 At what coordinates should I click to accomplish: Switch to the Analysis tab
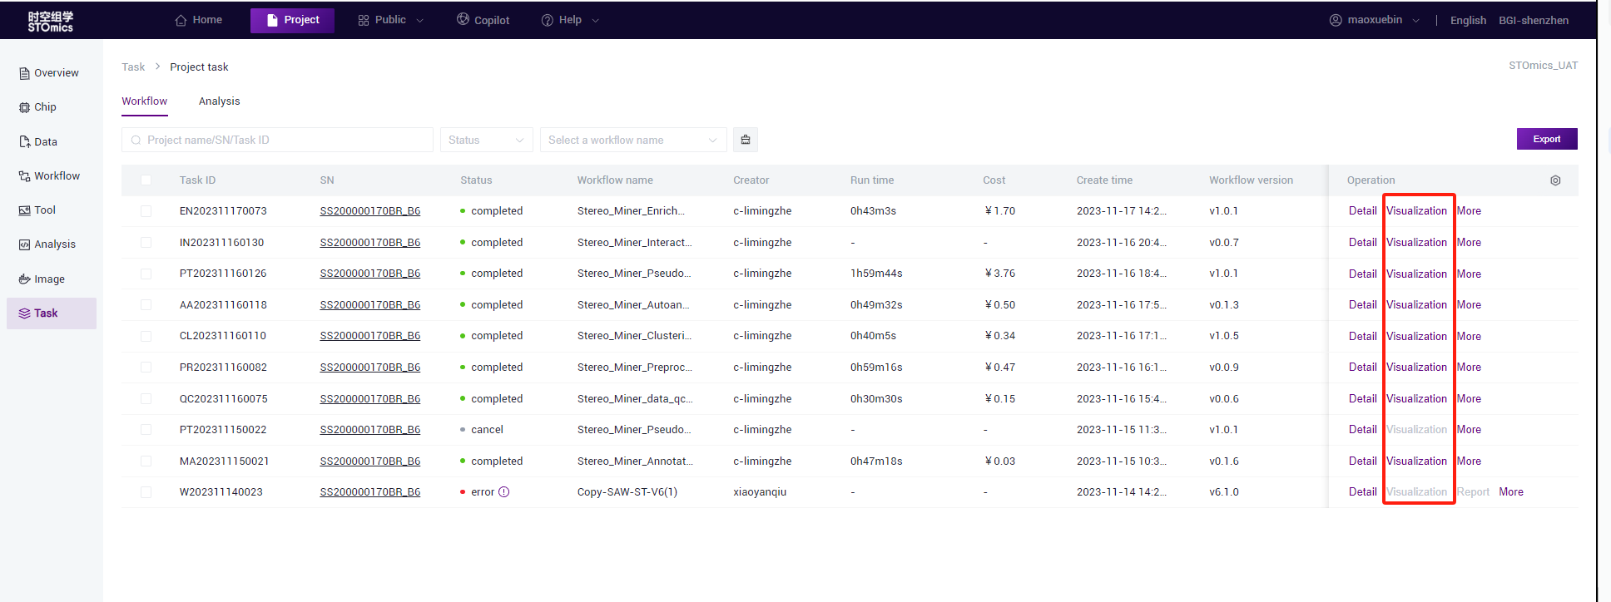coord(219,101)
